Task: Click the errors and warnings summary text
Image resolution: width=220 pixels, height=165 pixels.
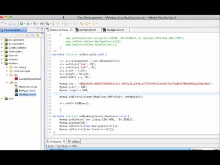Action: click(62, 146)
